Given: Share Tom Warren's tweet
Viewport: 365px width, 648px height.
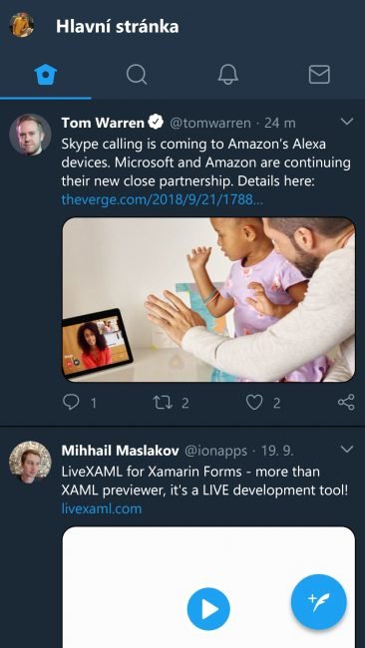Looking at the screenshot, I should 346,402.
